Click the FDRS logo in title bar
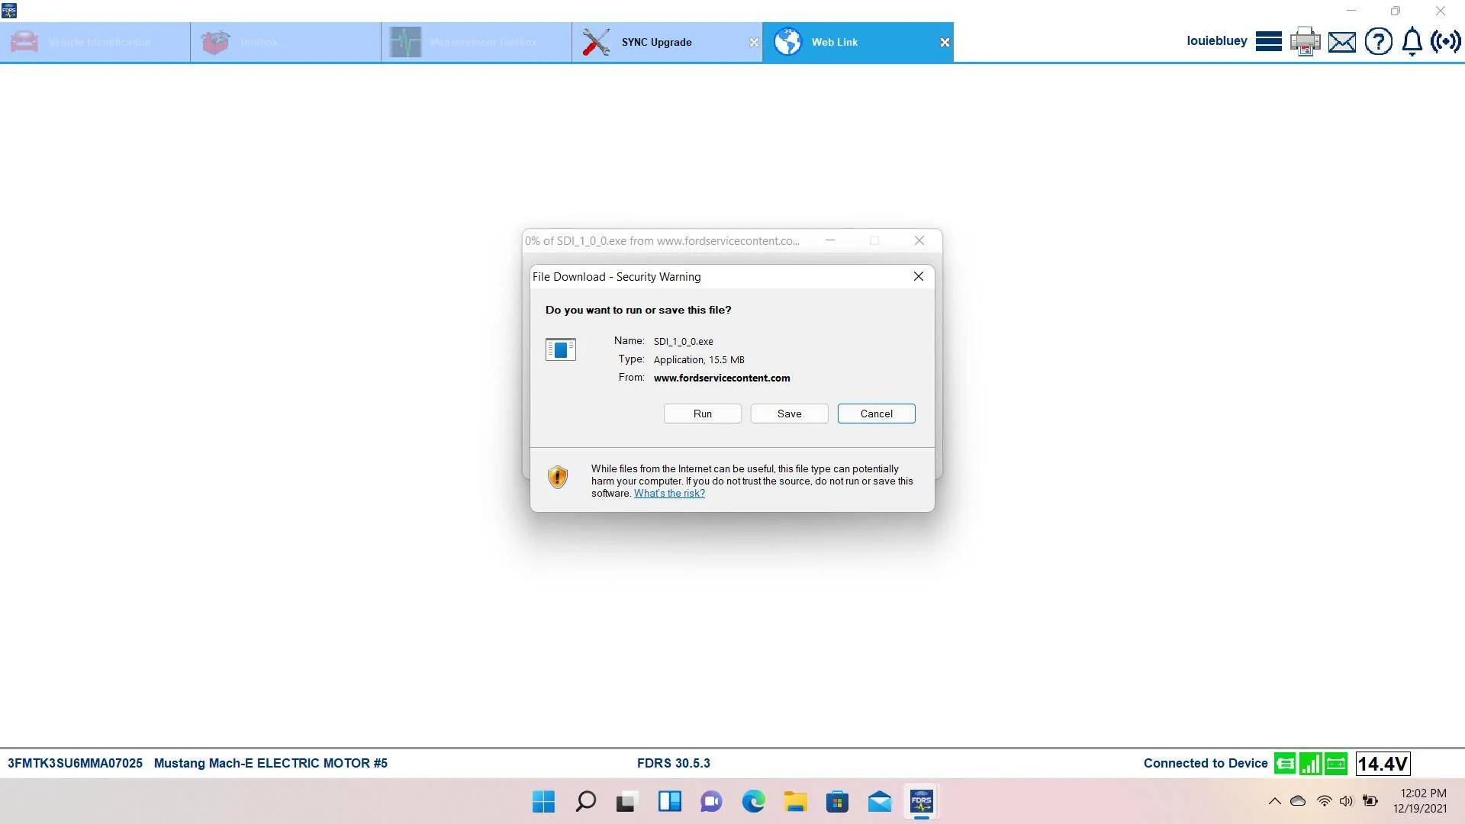 coord(9,11)
